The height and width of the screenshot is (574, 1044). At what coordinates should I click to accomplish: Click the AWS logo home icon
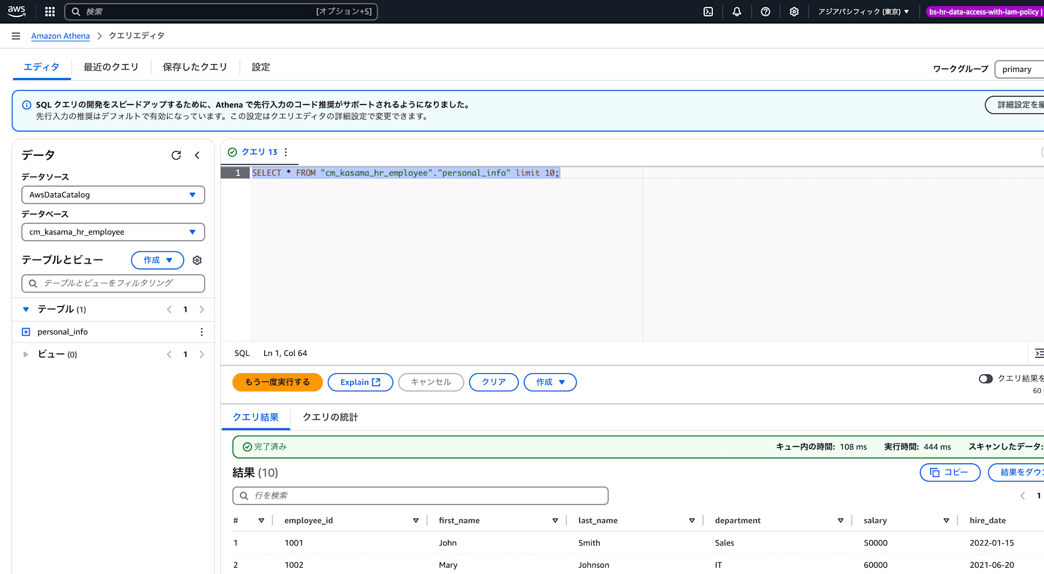(x=17, y=11)
